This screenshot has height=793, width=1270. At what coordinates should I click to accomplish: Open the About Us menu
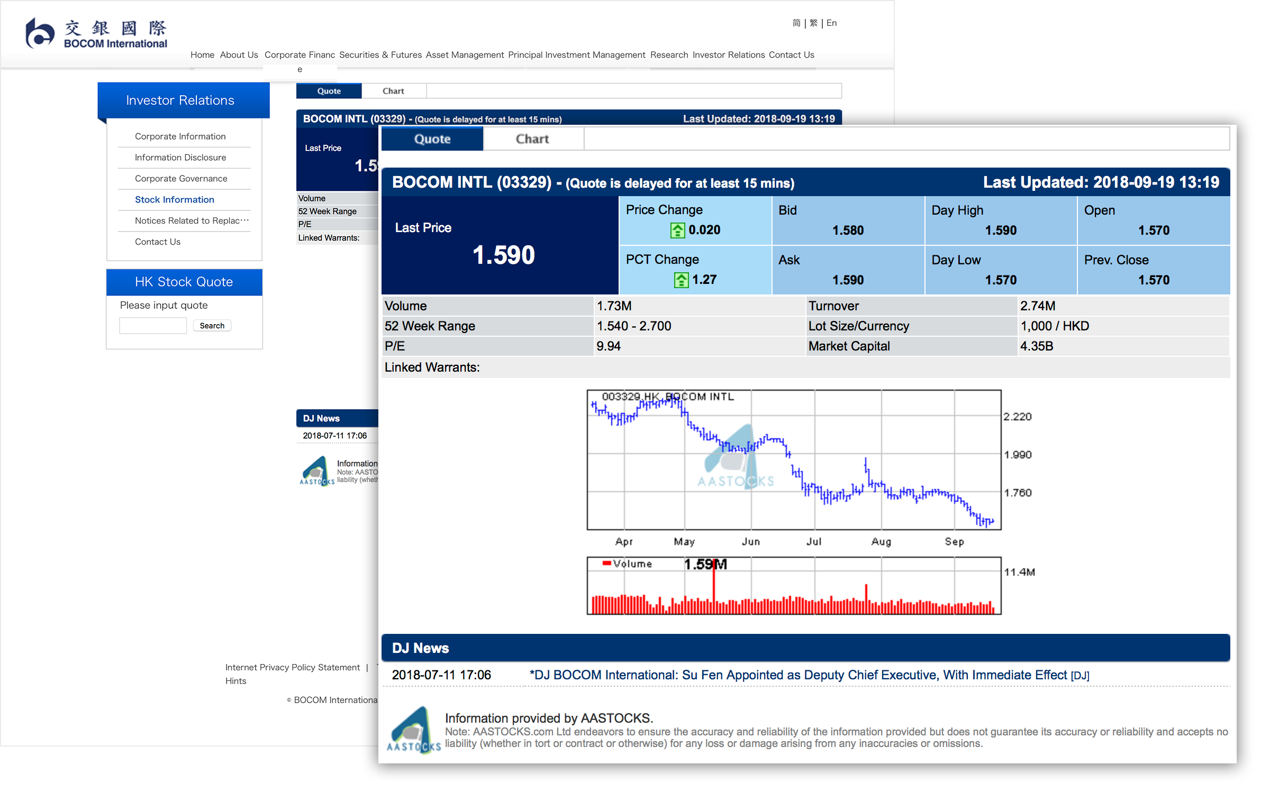click(x=239, y=54)
